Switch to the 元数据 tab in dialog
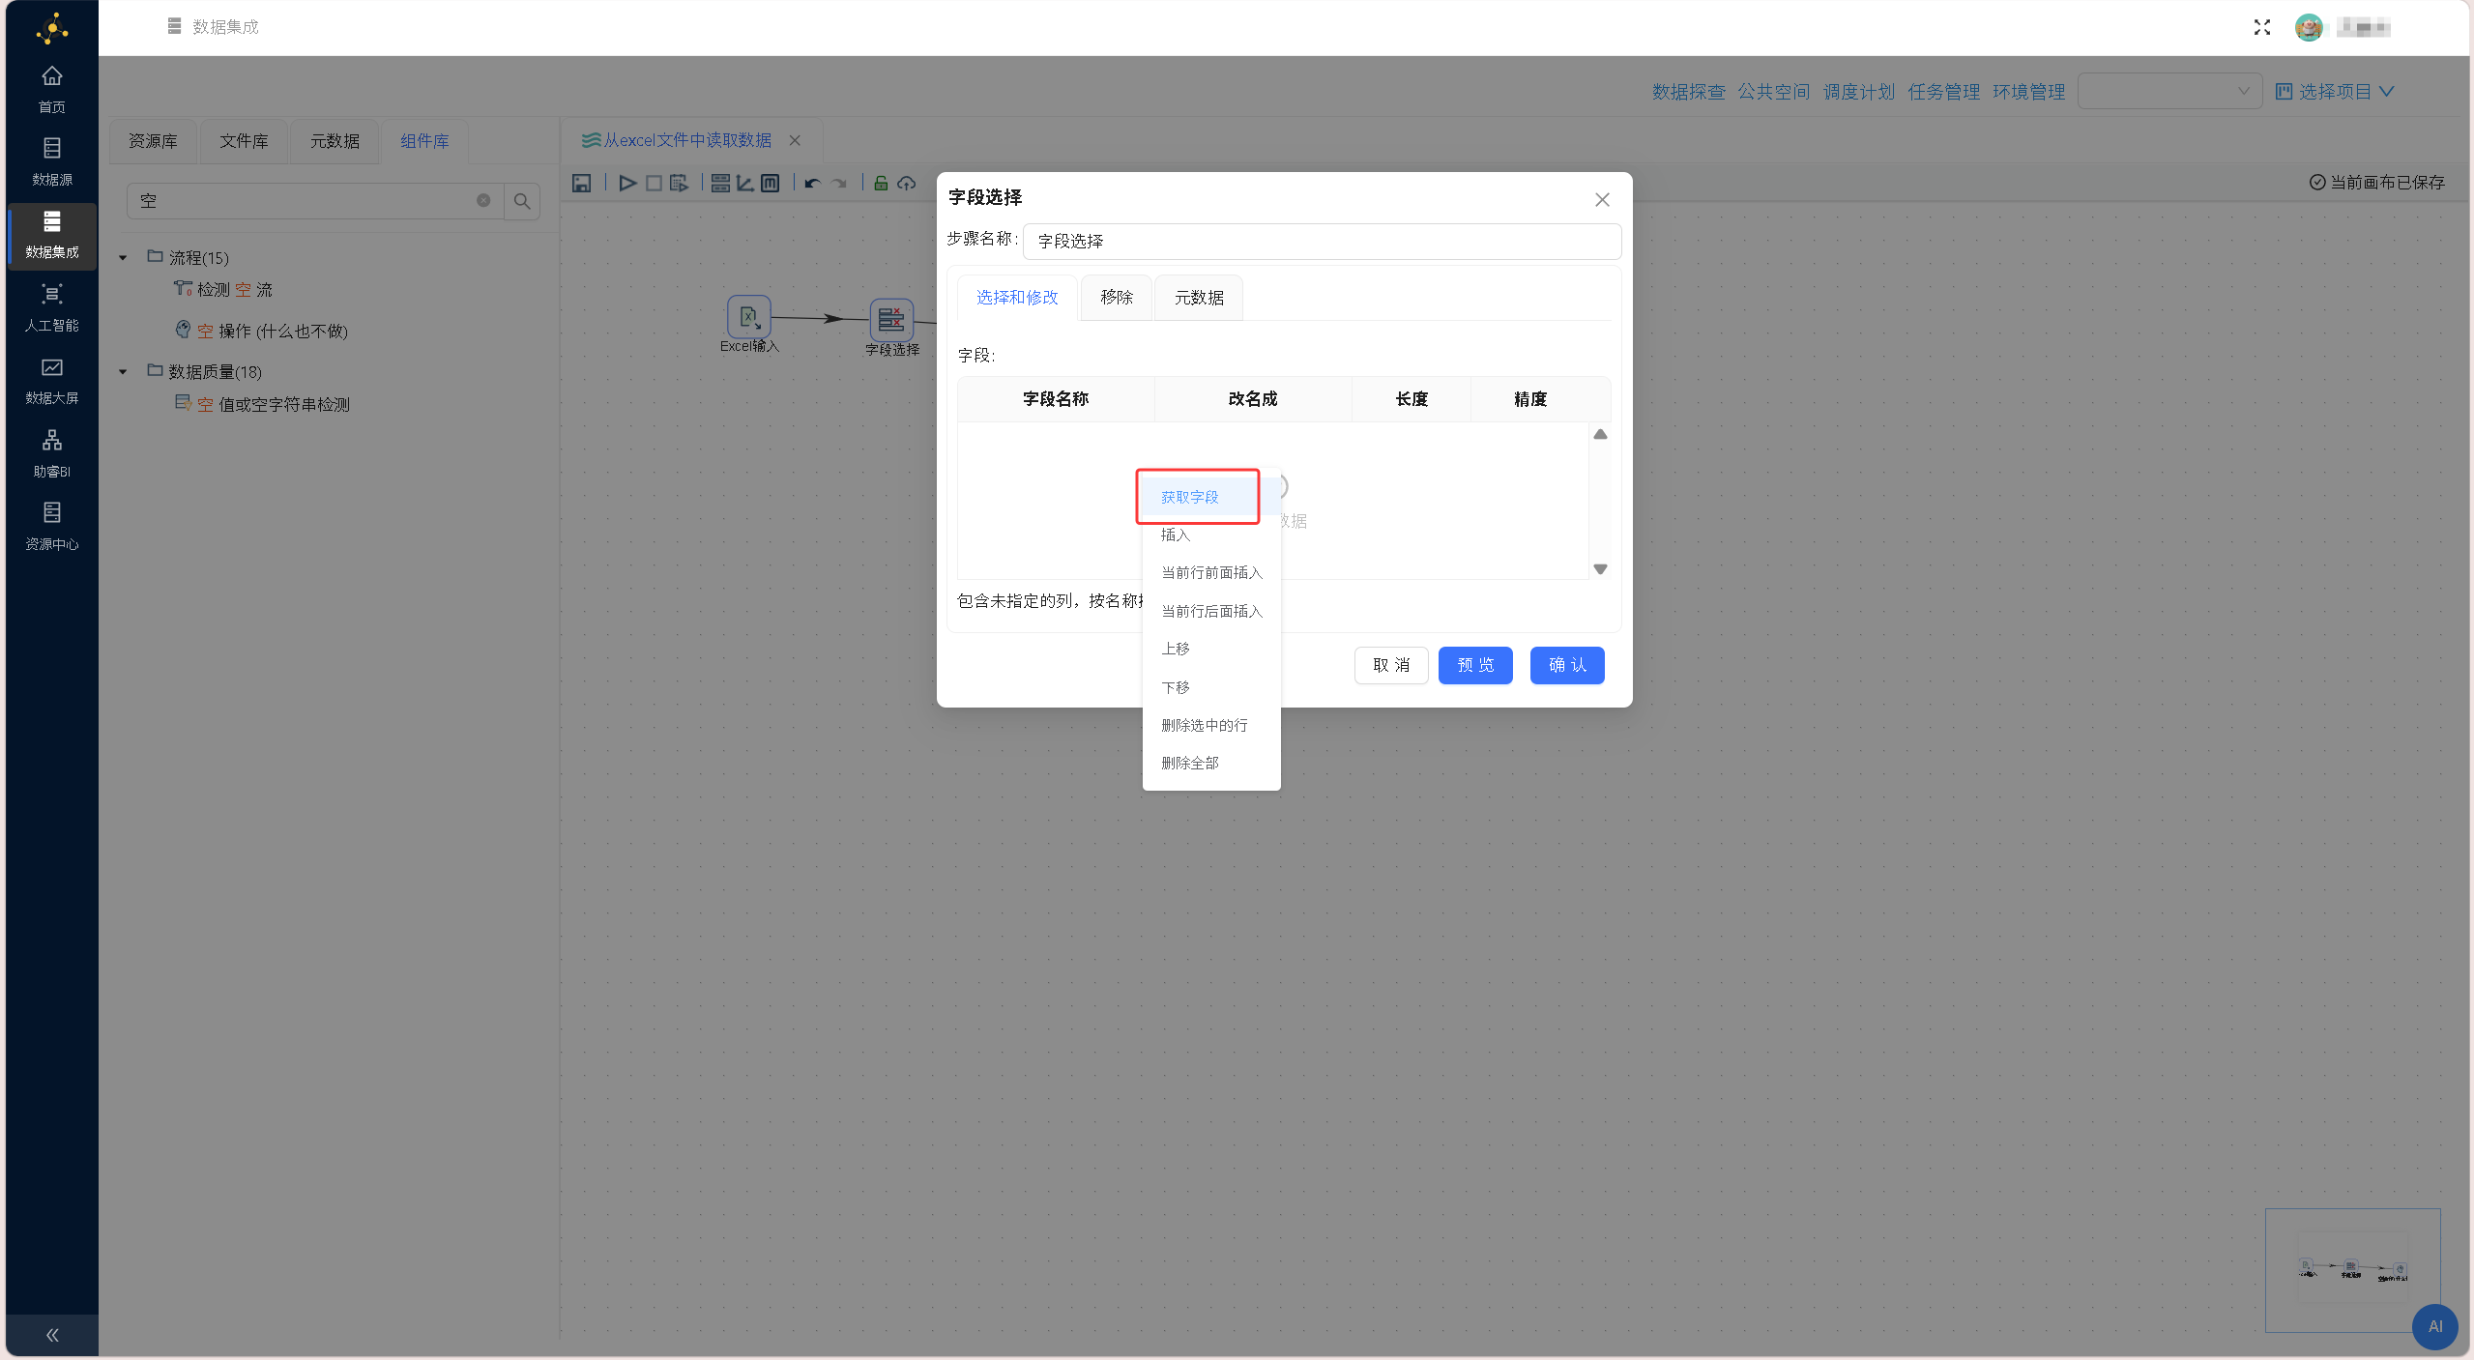Screen dimensions: 2474x1360 click(x=1198, y=298)
